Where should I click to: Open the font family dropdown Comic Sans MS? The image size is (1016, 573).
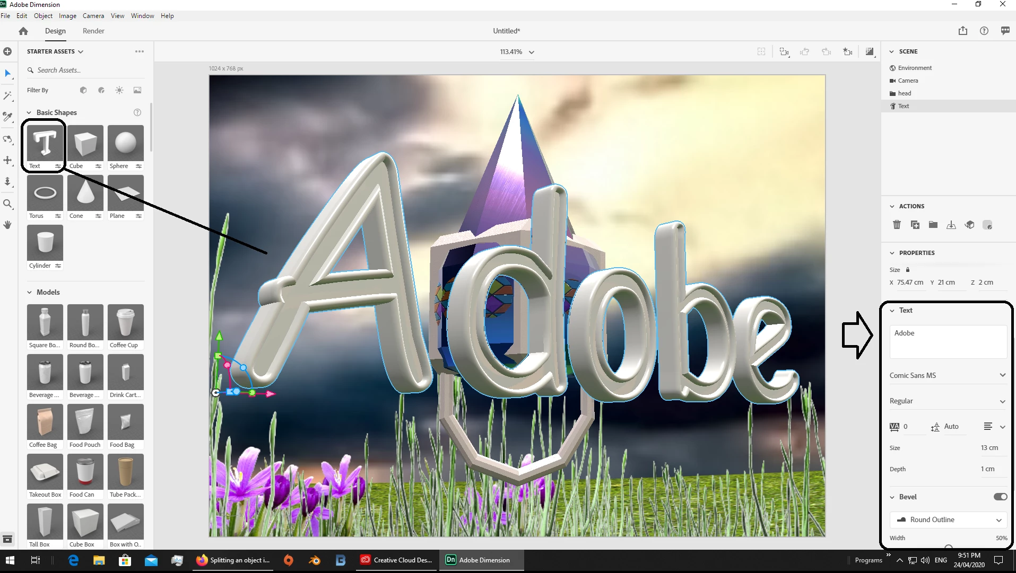[x=948, y=375]
